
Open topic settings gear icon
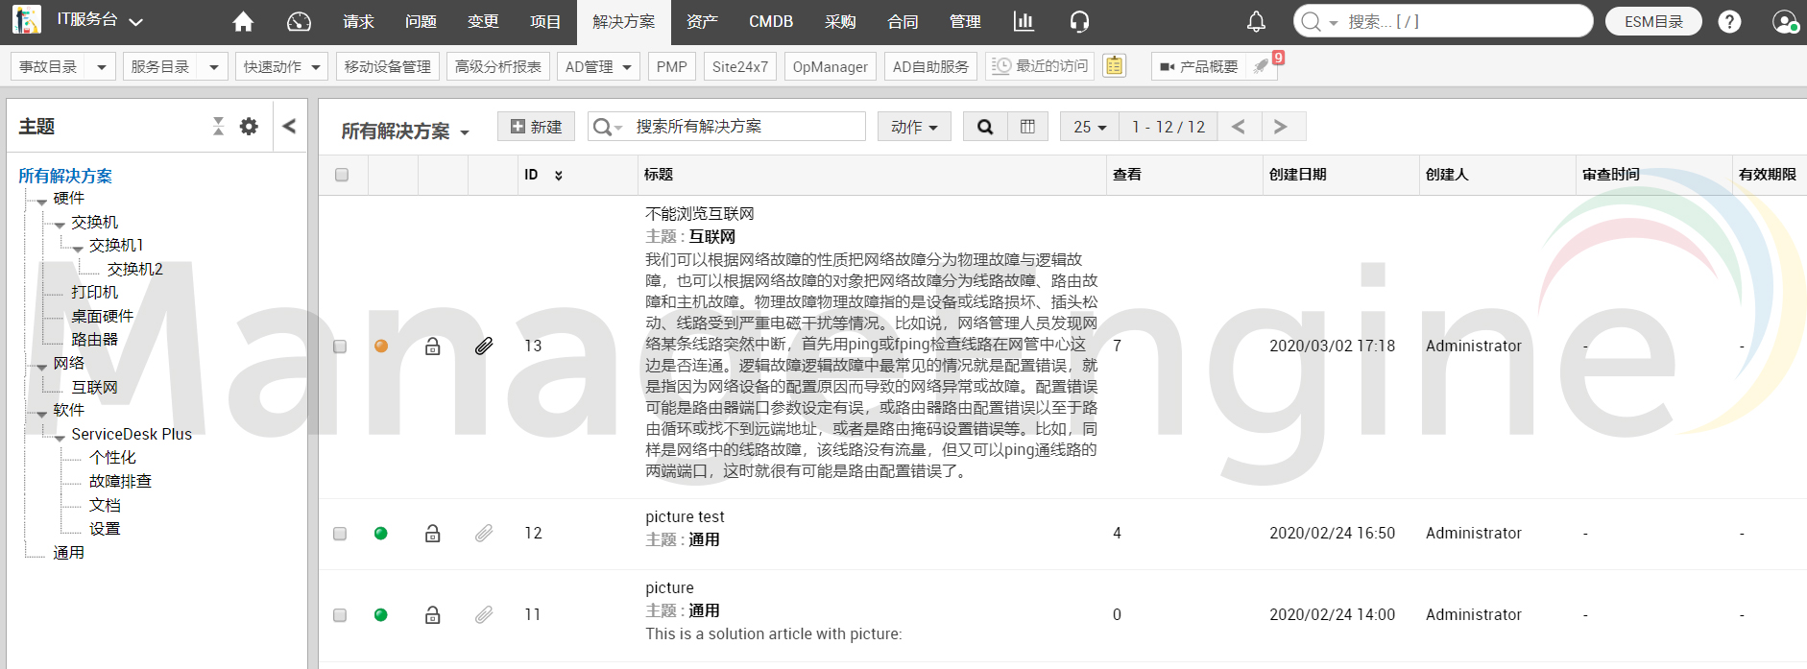(x=249, y=126)
